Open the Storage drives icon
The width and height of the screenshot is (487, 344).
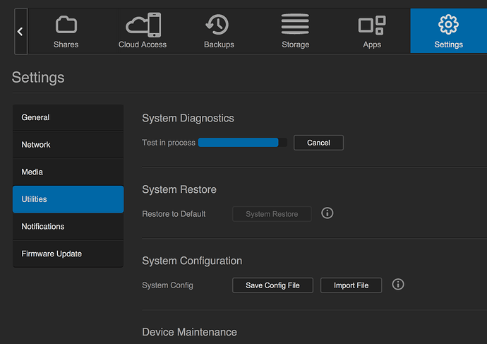click(x=295, y=25)
